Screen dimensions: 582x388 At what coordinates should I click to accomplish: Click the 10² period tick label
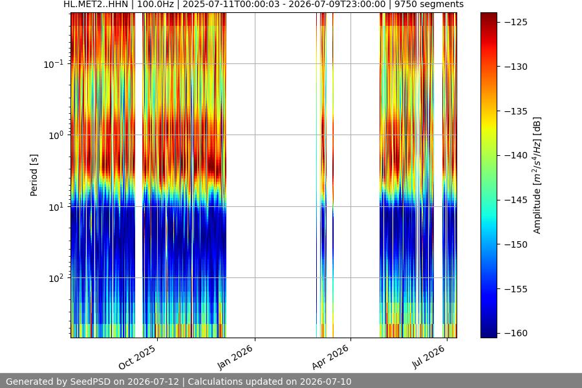(56, 278)
